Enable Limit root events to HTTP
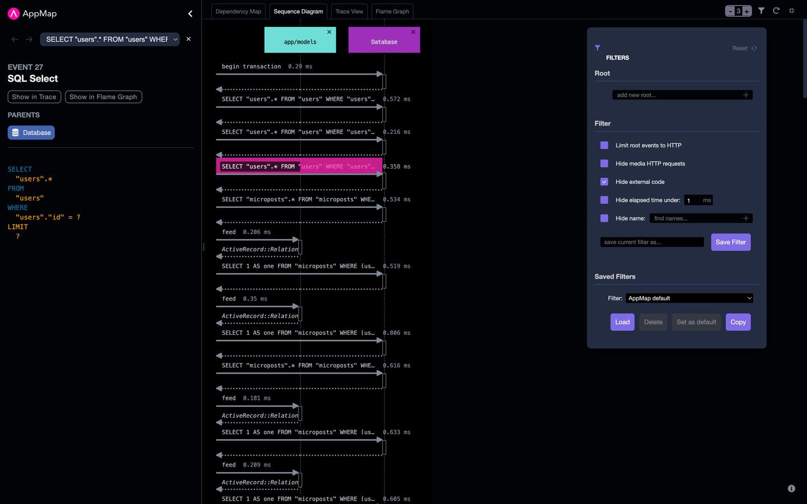The height and width of the screenshot is (504, 807). click(604, 145)
